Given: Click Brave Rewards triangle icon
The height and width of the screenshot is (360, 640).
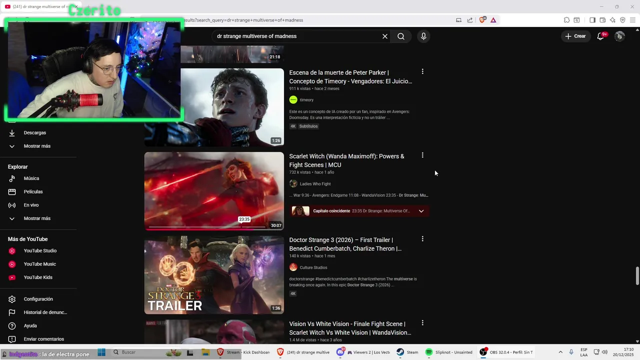Looking at the screenshot, I should 493,20.
